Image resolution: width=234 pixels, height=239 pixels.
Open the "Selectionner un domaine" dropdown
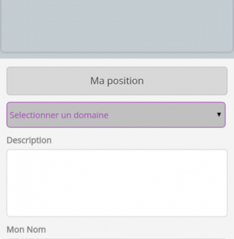tap(116, 115)
